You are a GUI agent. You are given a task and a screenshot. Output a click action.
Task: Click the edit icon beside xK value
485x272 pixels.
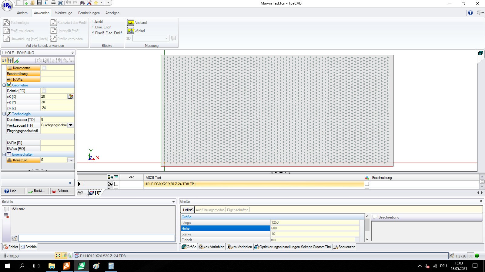[71, 96]
